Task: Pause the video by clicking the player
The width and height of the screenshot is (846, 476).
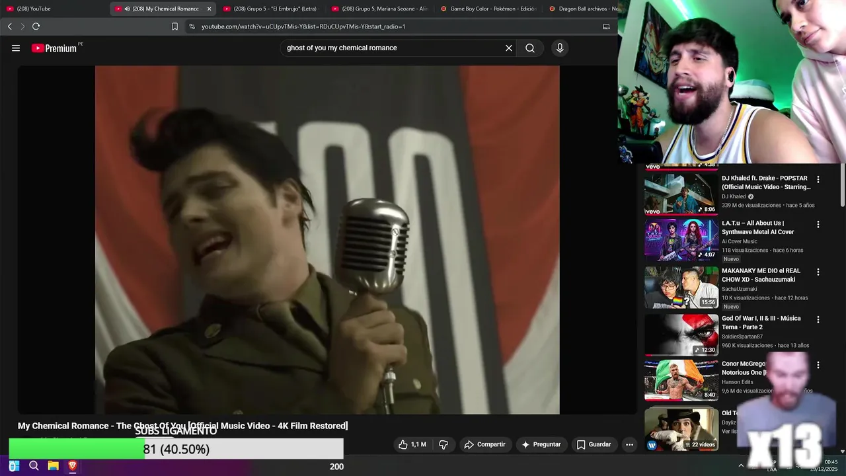Action: coord(327,239)
